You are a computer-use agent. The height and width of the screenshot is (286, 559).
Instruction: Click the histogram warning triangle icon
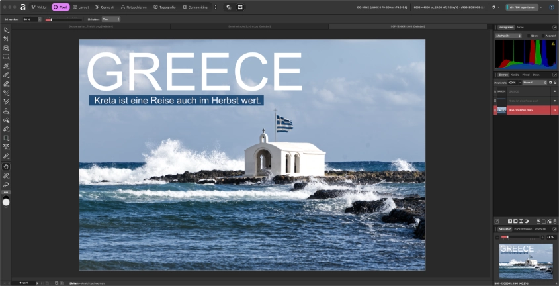pyautogui.click(x=553, y=44)
